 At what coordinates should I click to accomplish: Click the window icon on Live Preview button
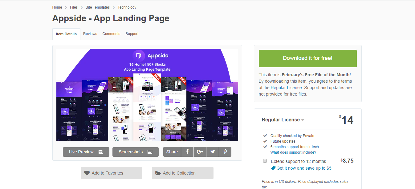(x=100, y=152)
